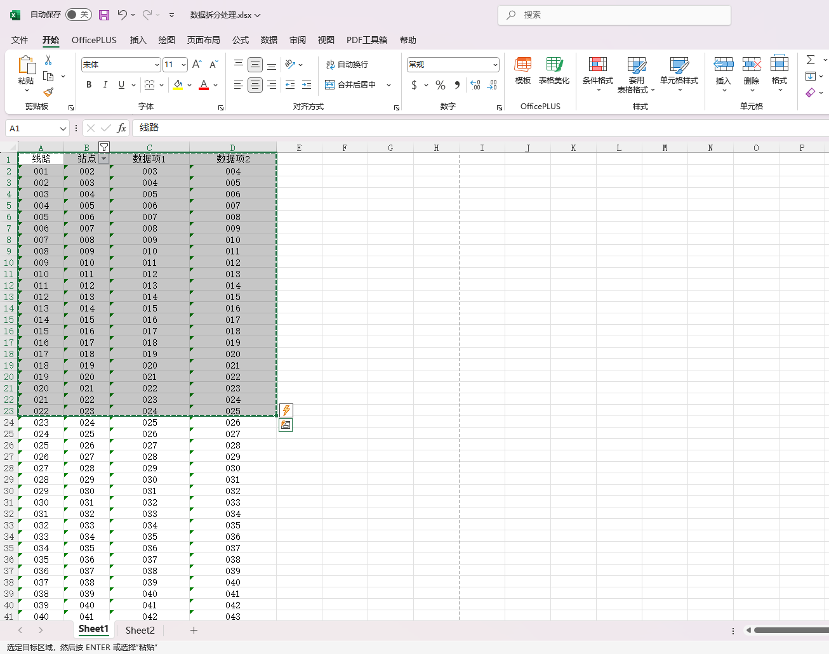Click the horizontal scrollbar at bottom
Image resolution: width=829 pixels, height=654 pixels.
point(791,630)
